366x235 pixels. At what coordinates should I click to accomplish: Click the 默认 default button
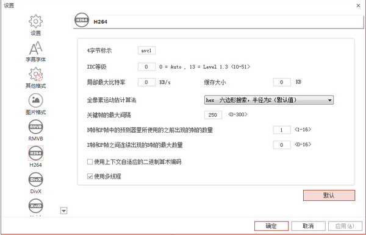(329, 195)
